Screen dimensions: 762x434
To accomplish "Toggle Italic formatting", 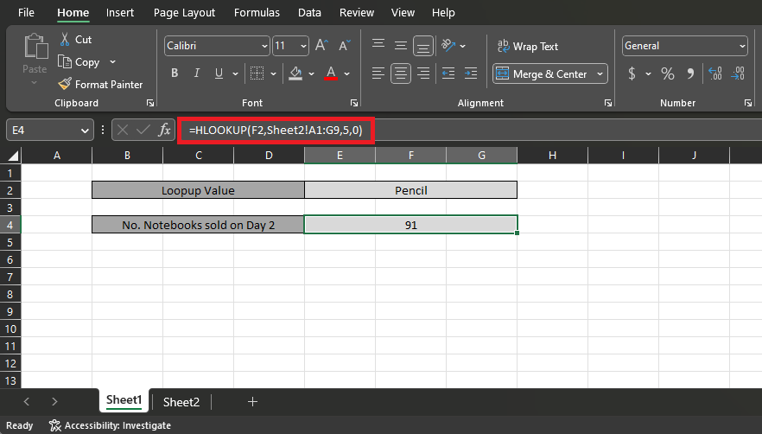I will tap(197, 73).
